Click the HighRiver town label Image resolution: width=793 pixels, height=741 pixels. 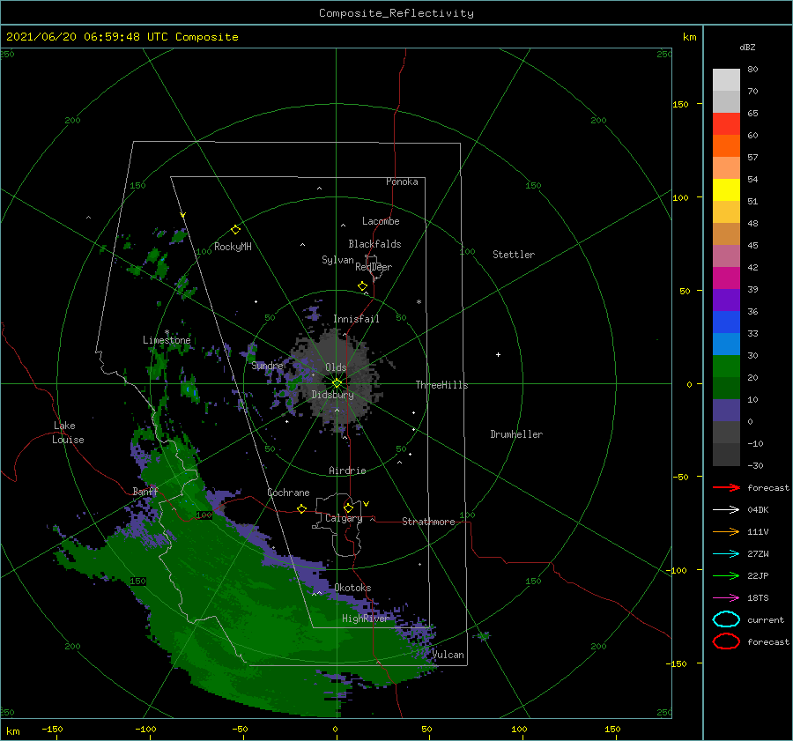(x=365, y=619)
